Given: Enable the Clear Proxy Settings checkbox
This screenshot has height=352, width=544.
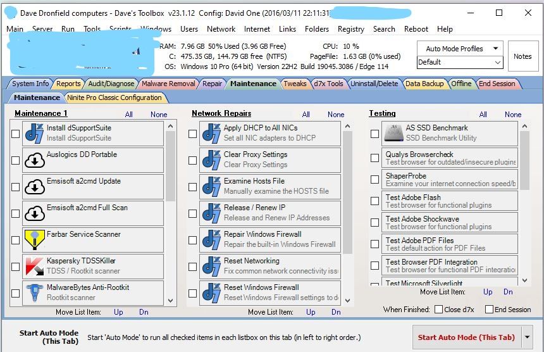Looking at the screenshot, I should point(192,160).
